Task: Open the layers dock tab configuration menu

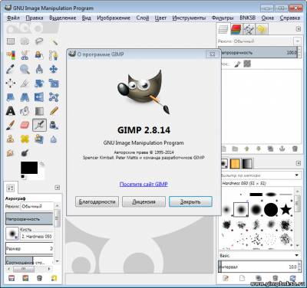Action: (299, 29)
